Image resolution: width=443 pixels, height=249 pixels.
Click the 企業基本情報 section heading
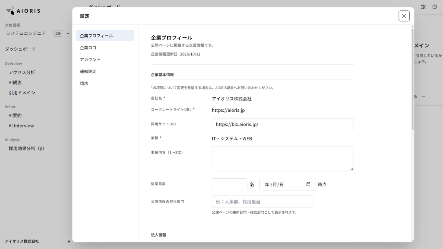coord(162,75)
